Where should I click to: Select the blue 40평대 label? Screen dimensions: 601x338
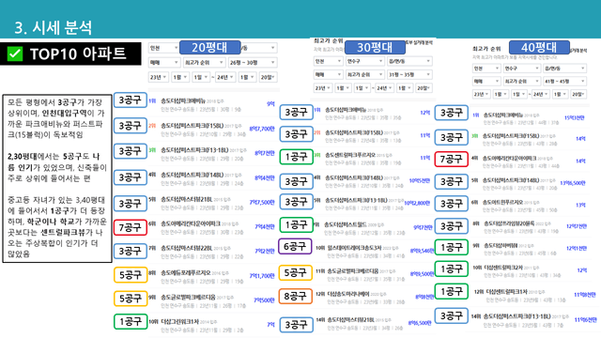[x=539, y=48]
